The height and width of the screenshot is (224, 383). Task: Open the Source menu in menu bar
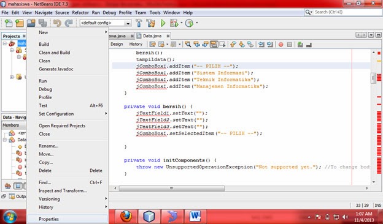pyautogui.click(x=62, y=13)
